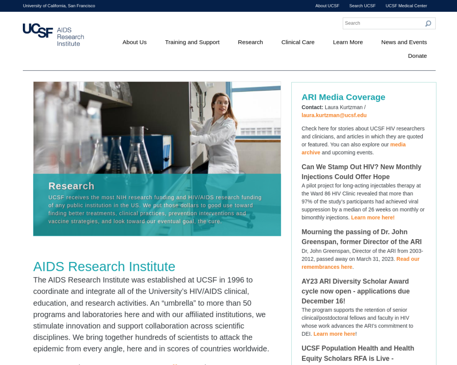Click 'AY23 ARI Diversity Scholar Award' headline
The image size is (457, 365).
(356, 291)
